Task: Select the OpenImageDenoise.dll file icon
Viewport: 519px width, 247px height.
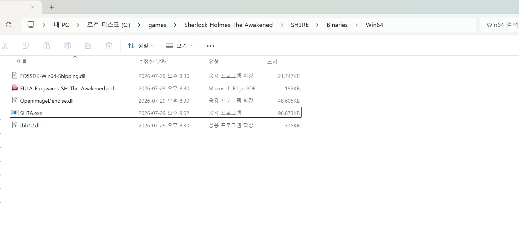Action: pos(15,100)
